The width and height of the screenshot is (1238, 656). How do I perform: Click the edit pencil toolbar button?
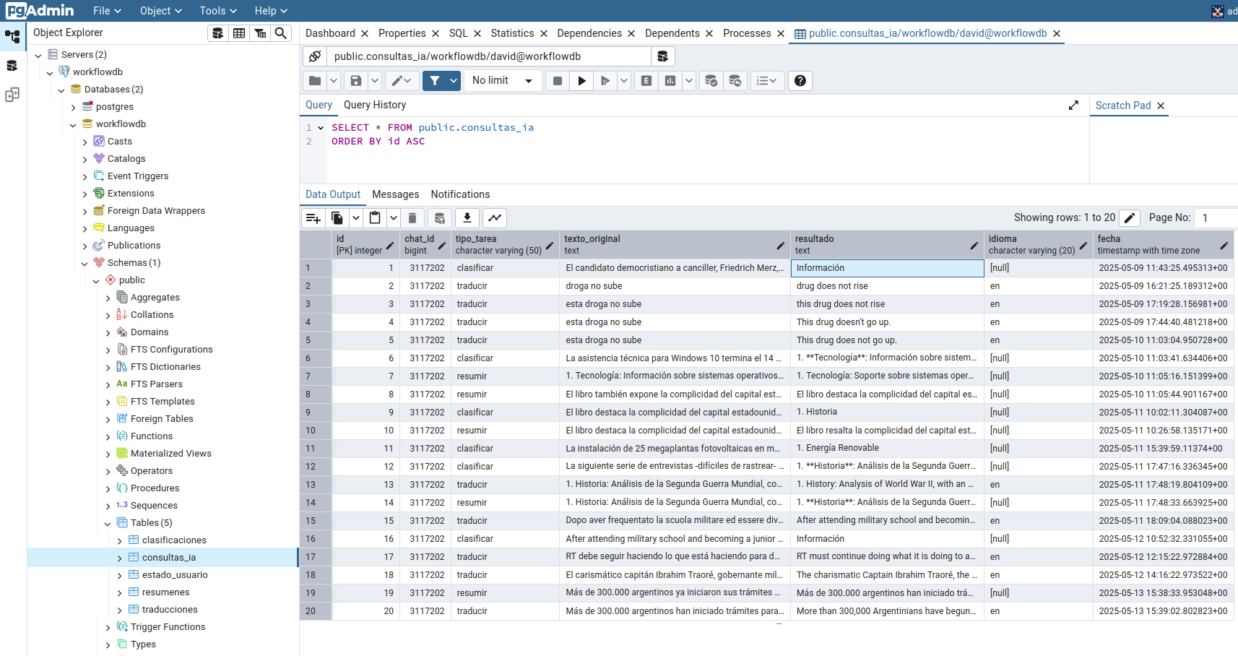(x=402, y=81)
